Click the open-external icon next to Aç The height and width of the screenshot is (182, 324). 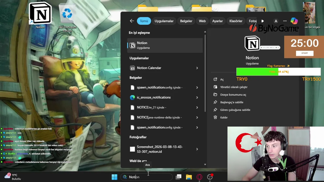click(x=215, y=79)
